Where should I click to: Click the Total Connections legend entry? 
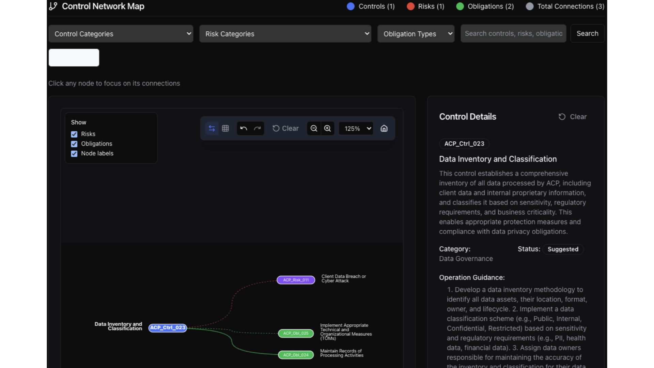(565, 6)
